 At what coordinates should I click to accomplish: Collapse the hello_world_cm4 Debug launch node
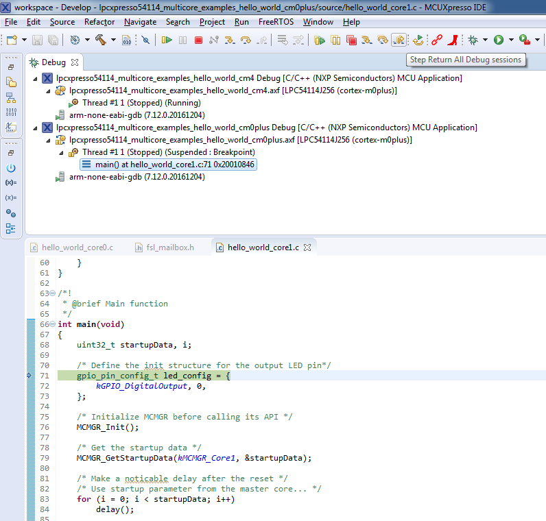click(36, 78)
